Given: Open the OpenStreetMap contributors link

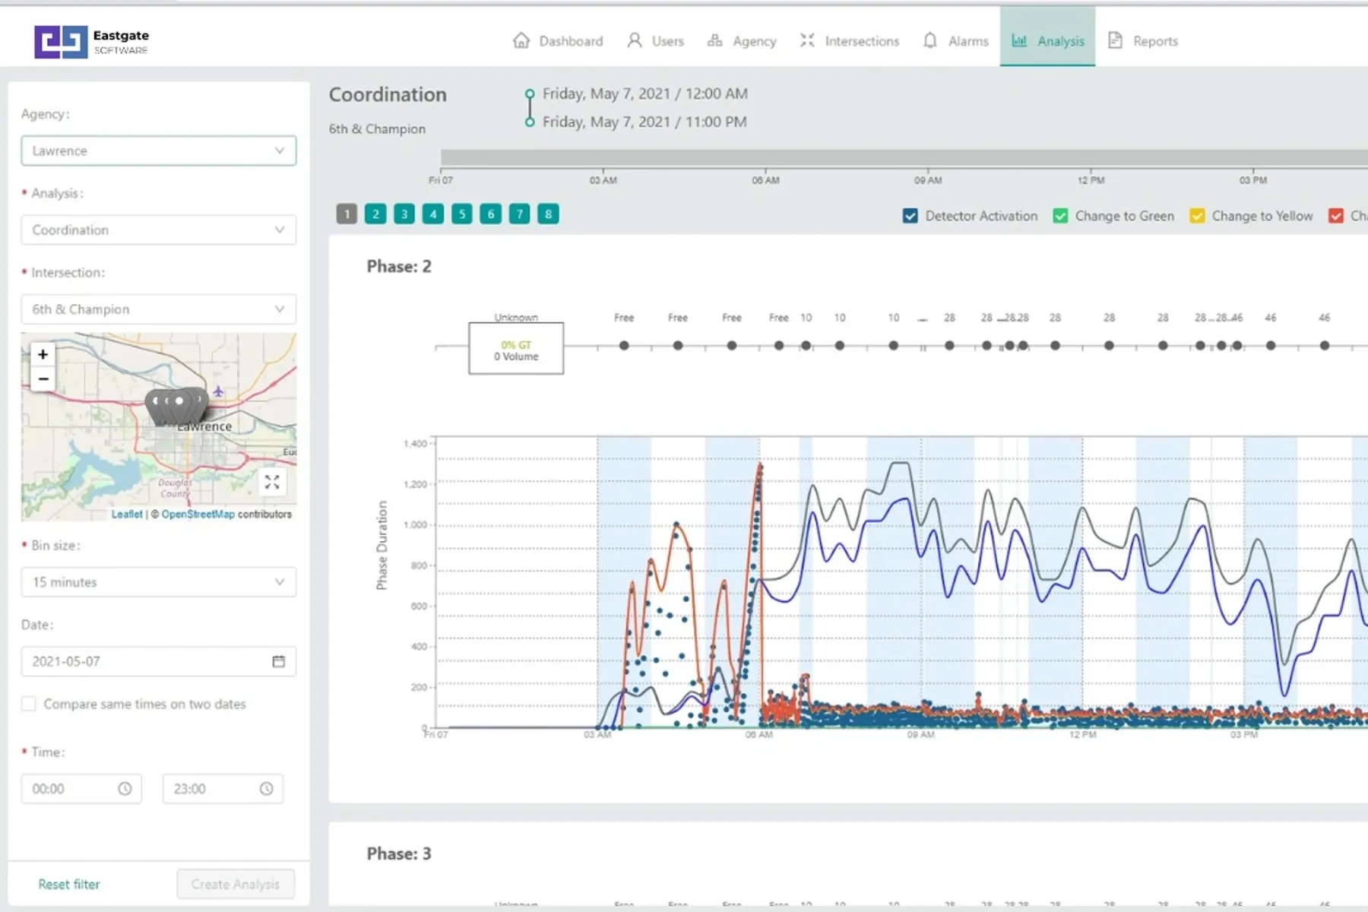Looking at the screenshot, I should 198,513.
